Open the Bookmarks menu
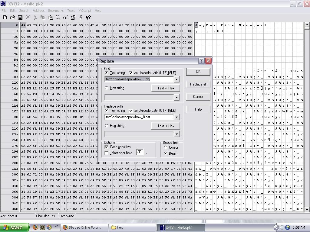Screen dimensions: 310x232 pos(56,11)
